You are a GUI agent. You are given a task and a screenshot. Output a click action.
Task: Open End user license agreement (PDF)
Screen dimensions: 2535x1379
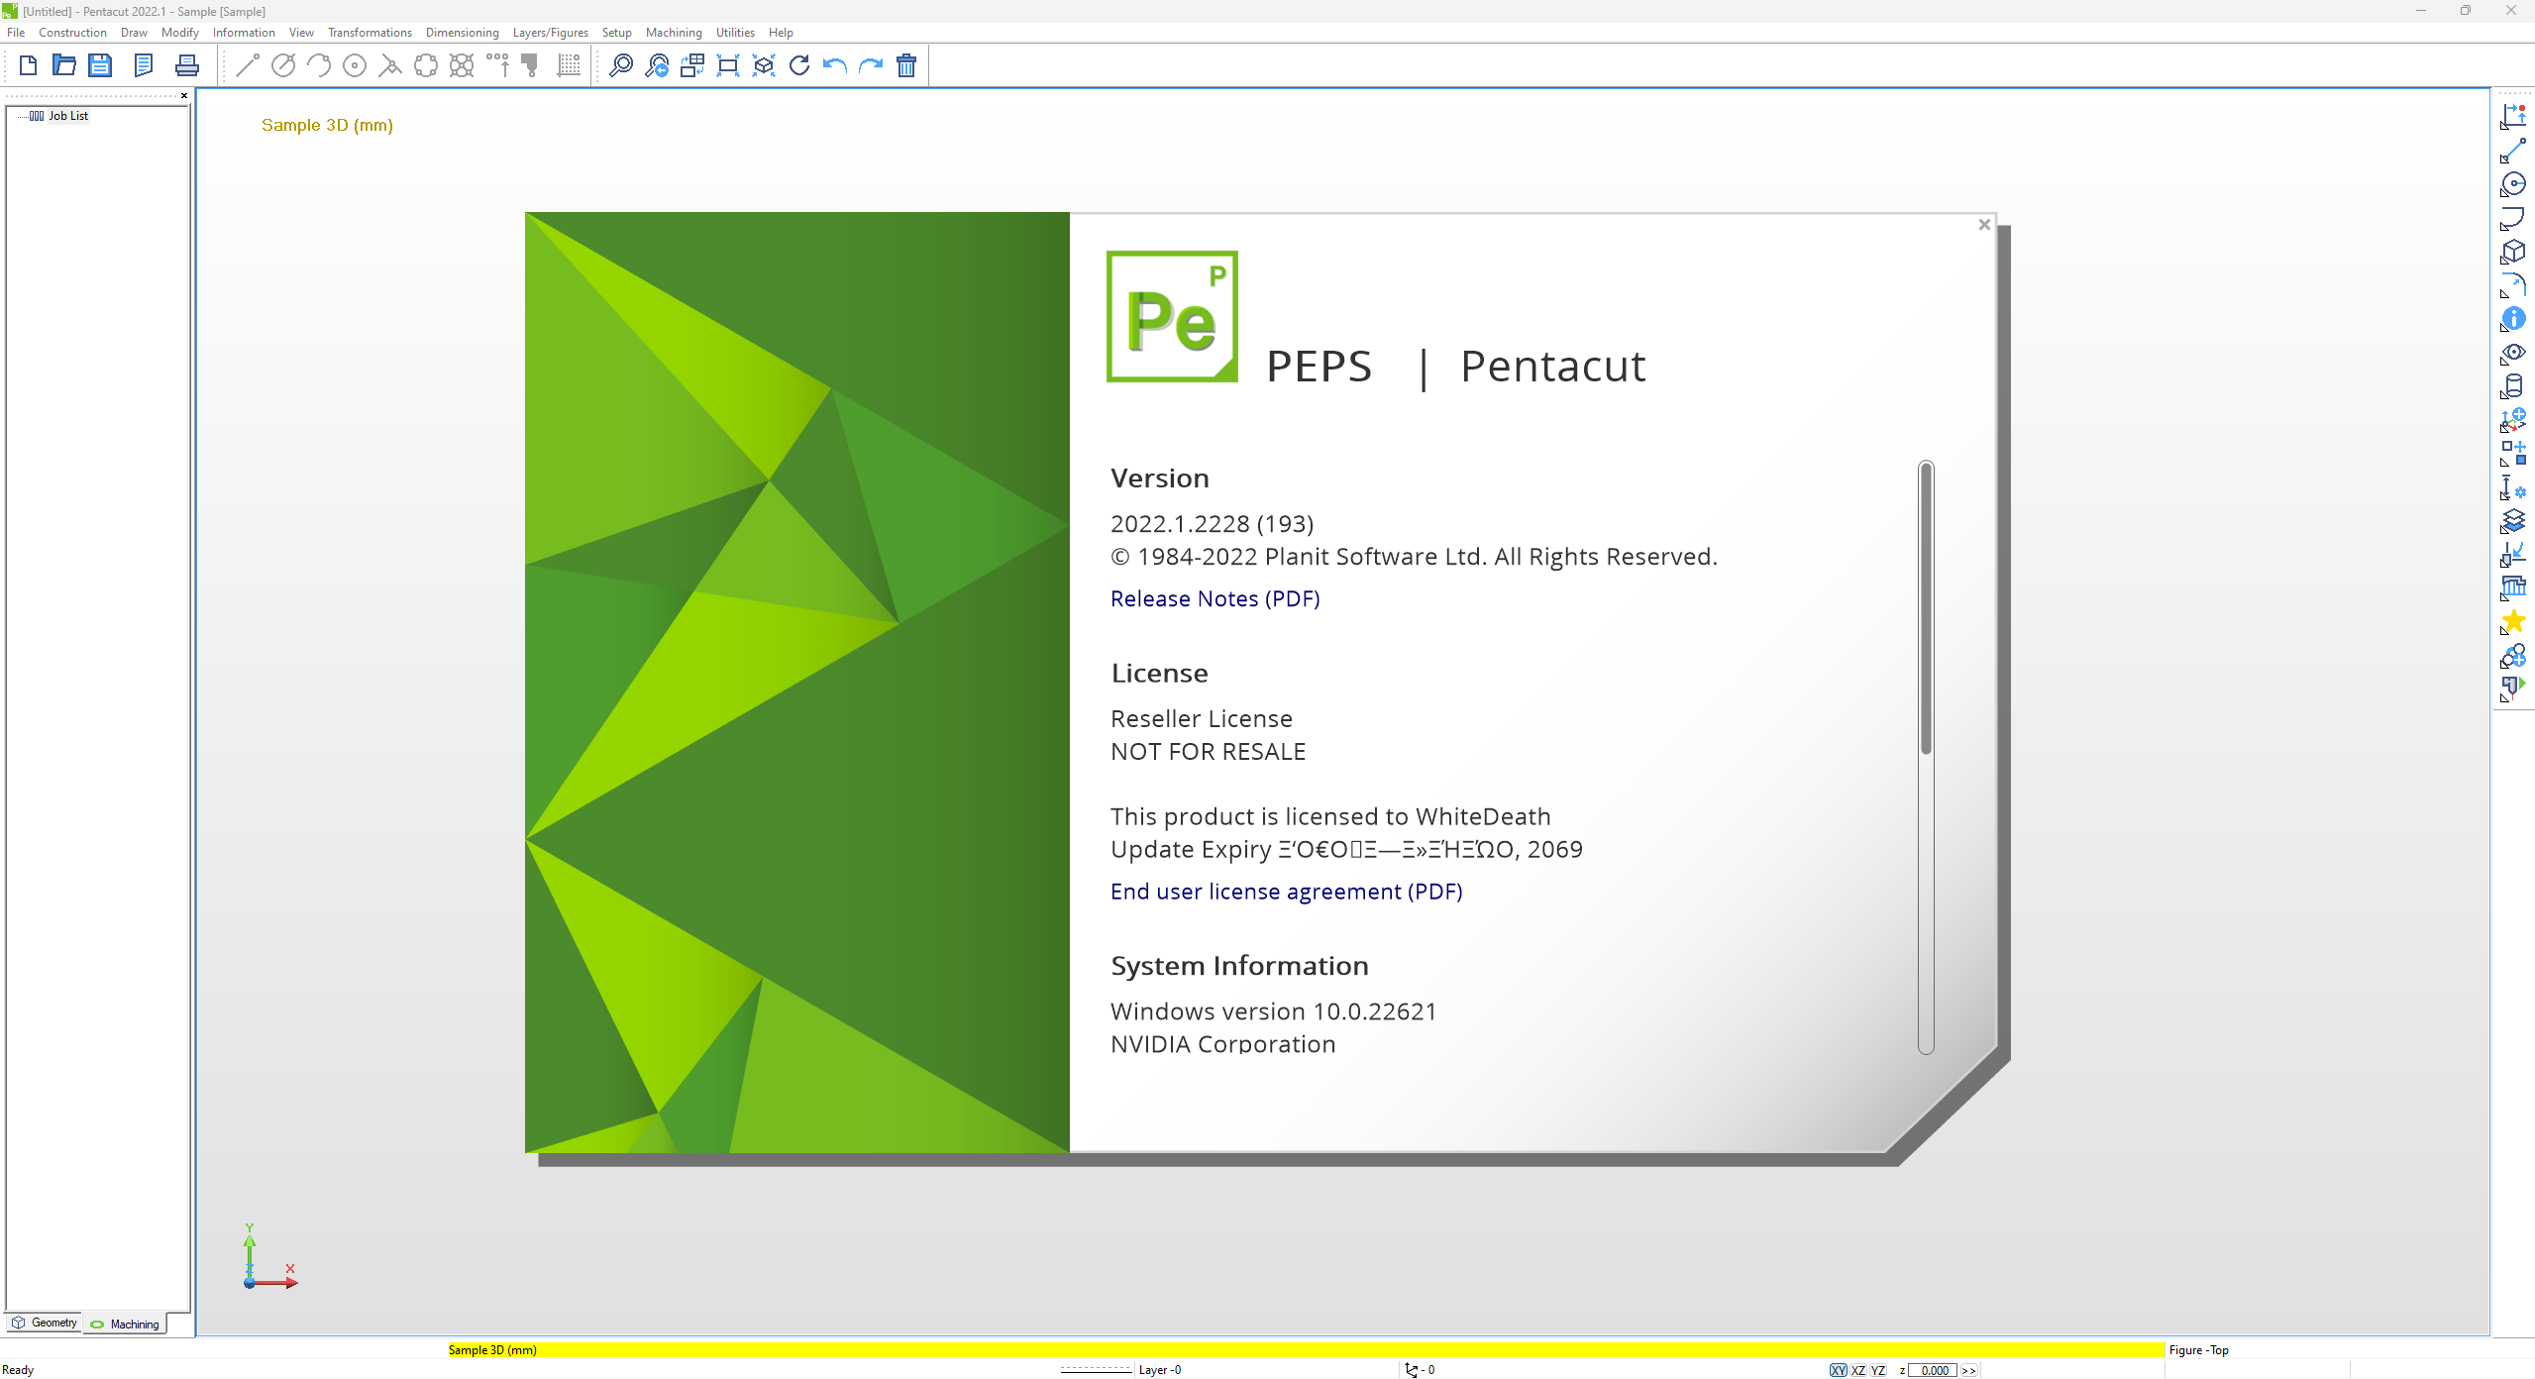[x=1286, y=892]
